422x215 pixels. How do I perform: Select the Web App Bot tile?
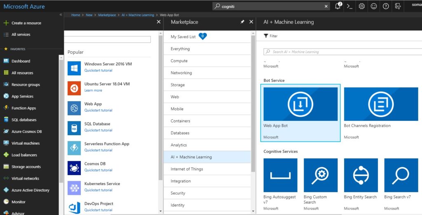point(300,113)
